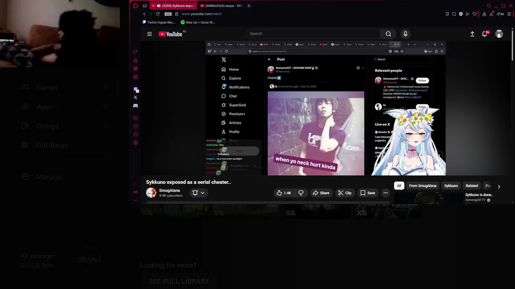This screenshot has height=289, width=515.
Task: Like the video with 1.4K likes
Action: point(283,193)
